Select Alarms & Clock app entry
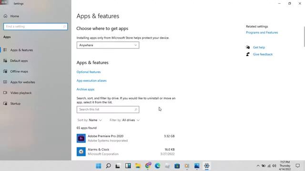Screen dimensions: 305x171 point(126,152)
